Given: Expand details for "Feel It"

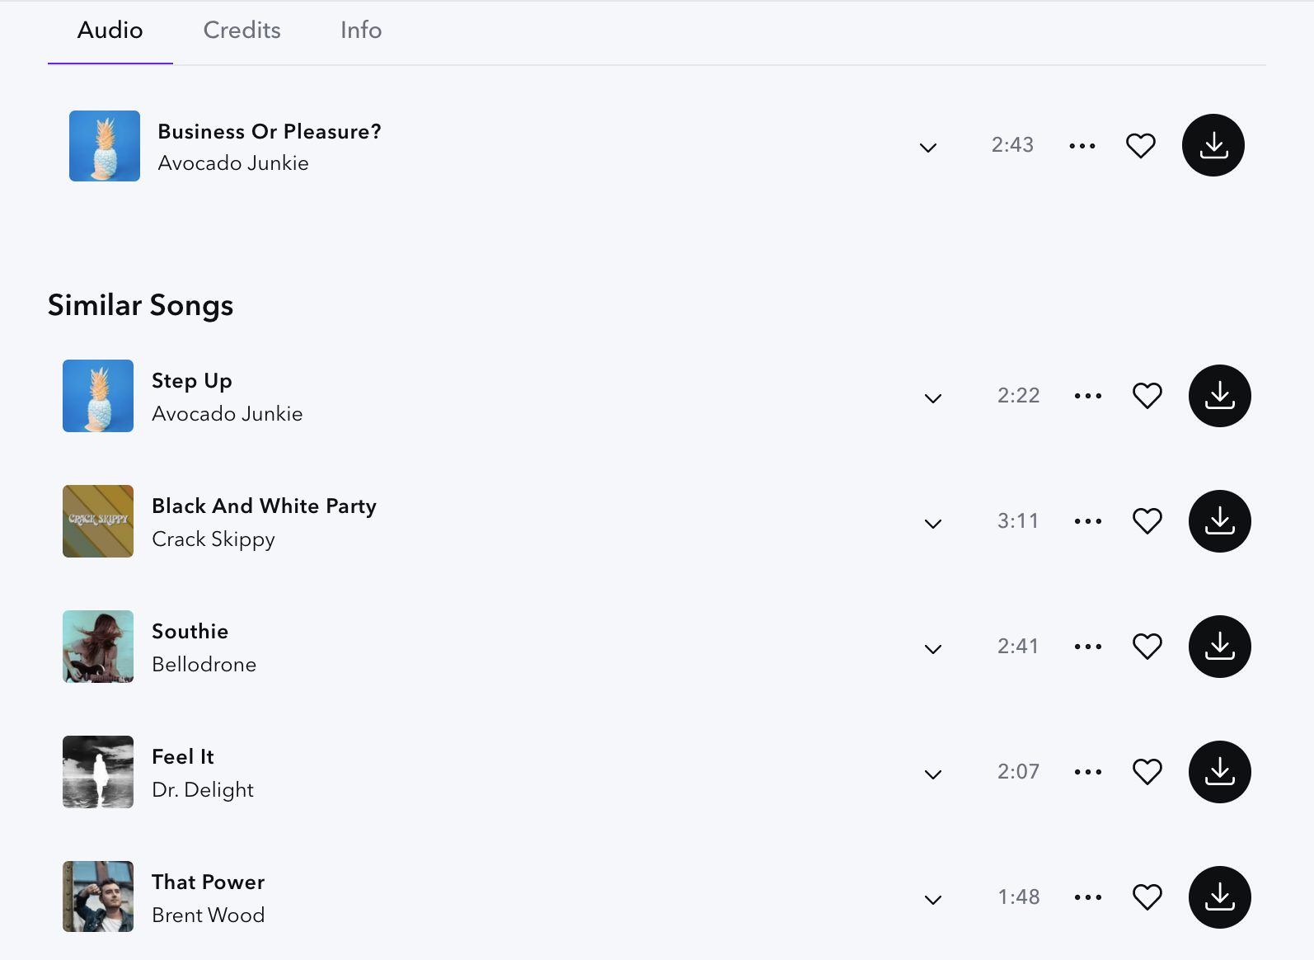Looking at the screenshot, I should click(933, 774).
